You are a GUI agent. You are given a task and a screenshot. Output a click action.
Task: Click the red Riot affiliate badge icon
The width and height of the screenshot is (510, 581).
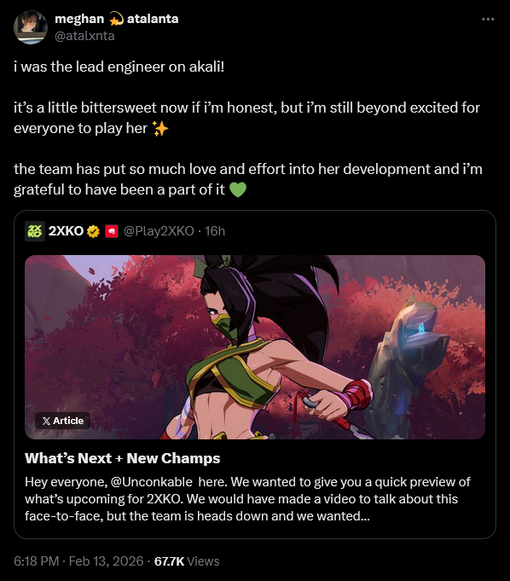(112, 231)
